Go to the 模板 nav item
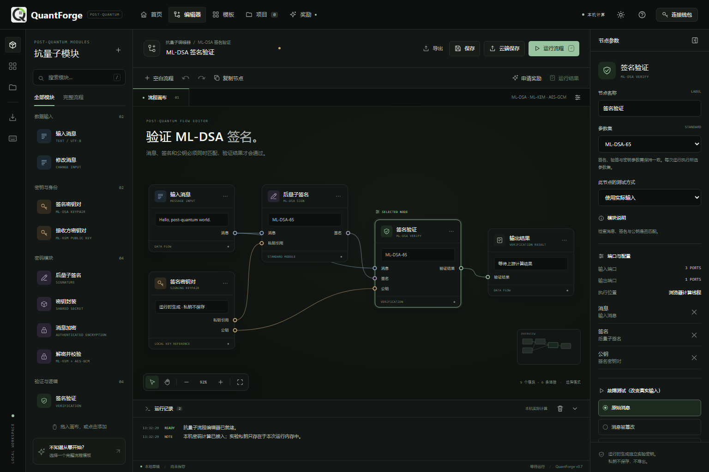This screenshot has height=472, width=709. (x=223, y=15)
